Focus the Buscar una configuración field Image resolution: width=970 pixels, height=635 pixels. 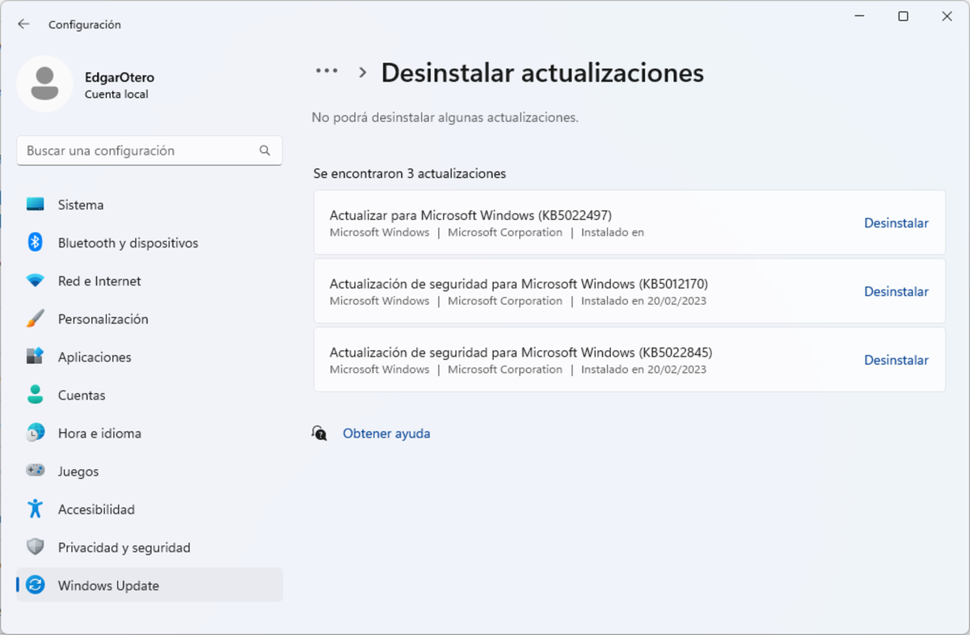pos(150,150)
